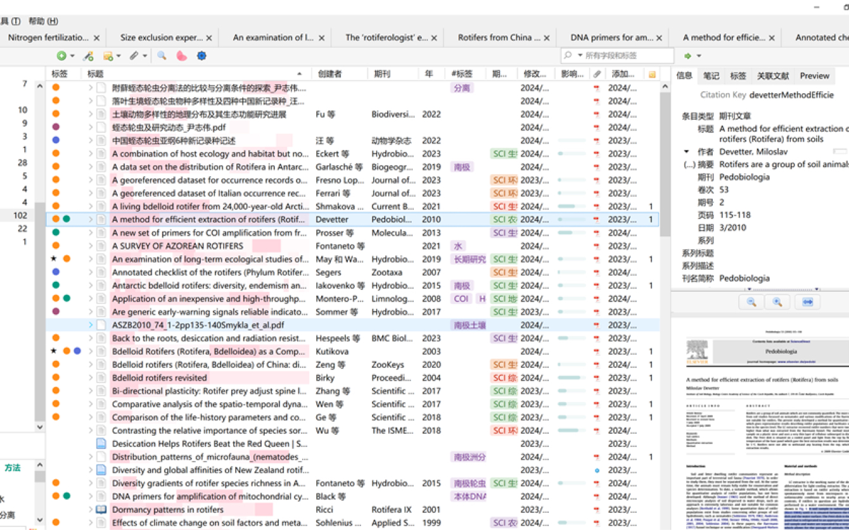Select 'Bdelloid rotifers revisited' item title
Viewport: 849px width, 530px height.
tap(160, 378)
